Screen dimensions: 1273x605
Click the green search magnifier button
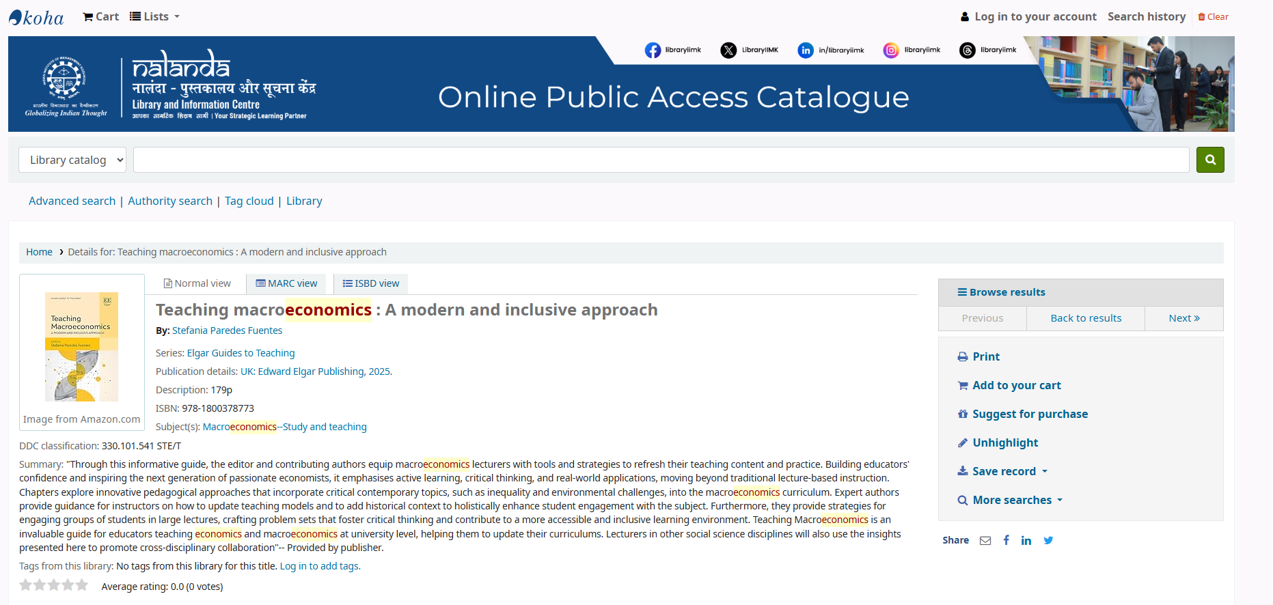(x=1209, y=160)
